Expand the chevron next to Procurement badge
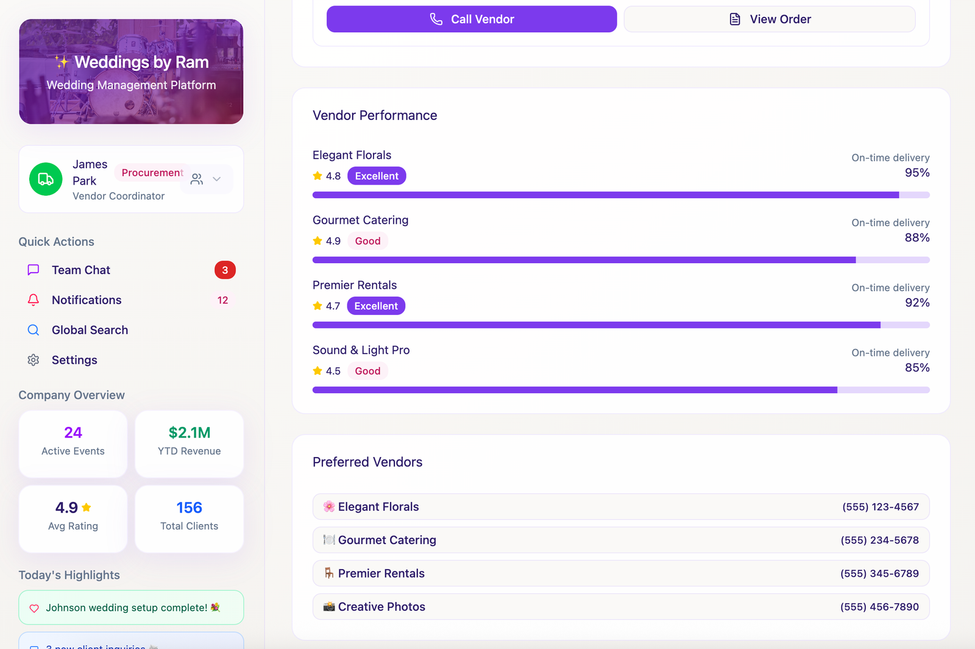The image size is (975, 649). [x=216, y=179]
